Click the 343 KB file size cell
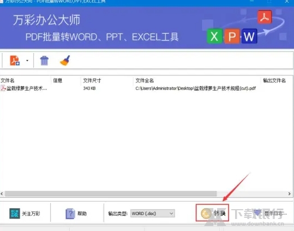The height and width of the screenshot is (231, 294). (89, 88)
